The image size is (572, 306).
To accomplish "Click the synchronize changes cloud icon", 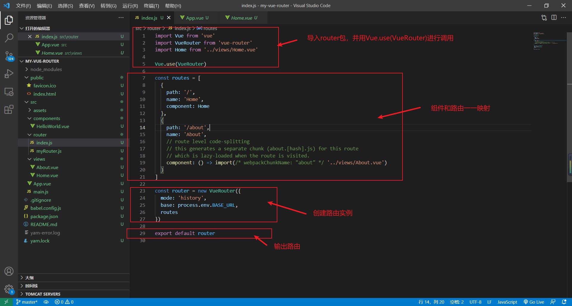I will (46, 302).
